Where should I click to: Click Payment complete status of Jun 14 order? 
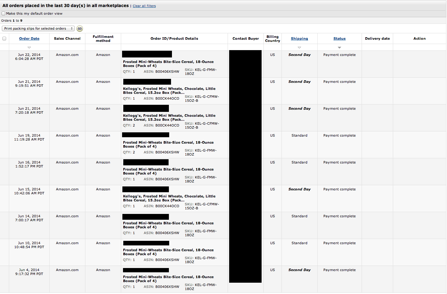(x=340, y=216)
